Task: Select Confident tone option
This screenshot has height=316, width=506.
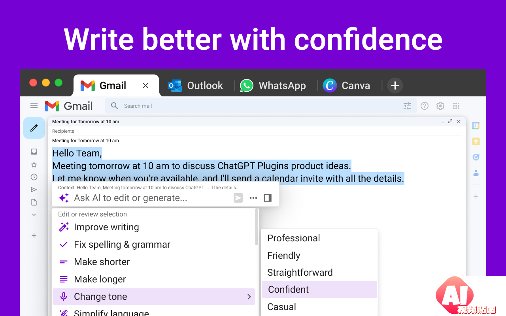Action: (319, 290)
